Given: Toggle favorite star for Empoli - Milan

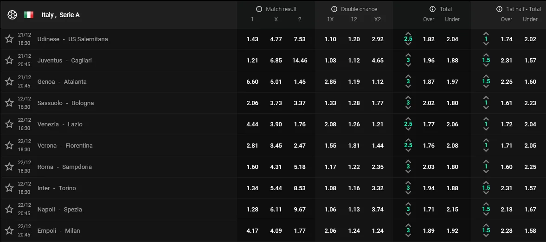Looking at the screenshot, I should click(x=9, y=230).
